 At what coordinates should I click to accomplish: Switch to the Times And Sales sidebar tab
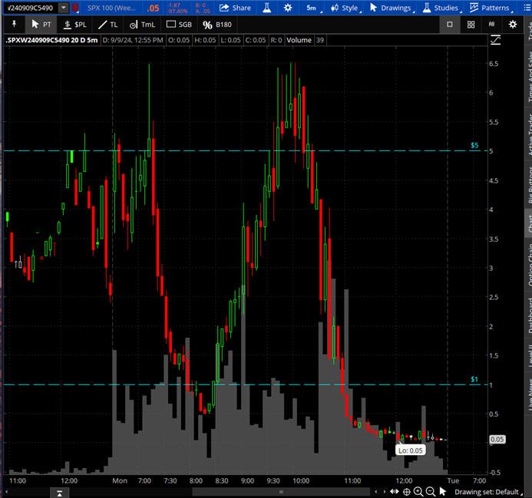(x=528, y=78)
